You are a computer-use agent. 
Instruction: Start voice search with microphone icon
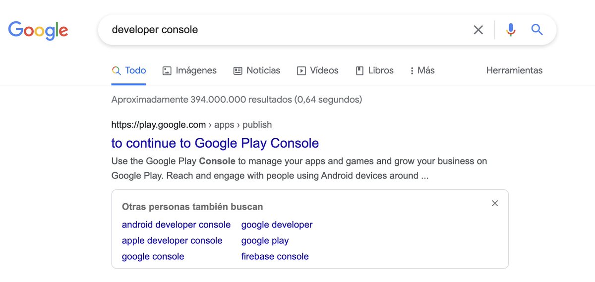pos(511,30)
